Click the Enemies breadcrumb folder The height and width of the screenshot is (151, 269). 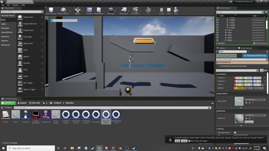pyautogui.click(x=69, y=103)
